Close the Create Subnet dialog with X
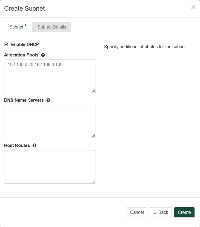200x227 pixels. tap(193, 7)
